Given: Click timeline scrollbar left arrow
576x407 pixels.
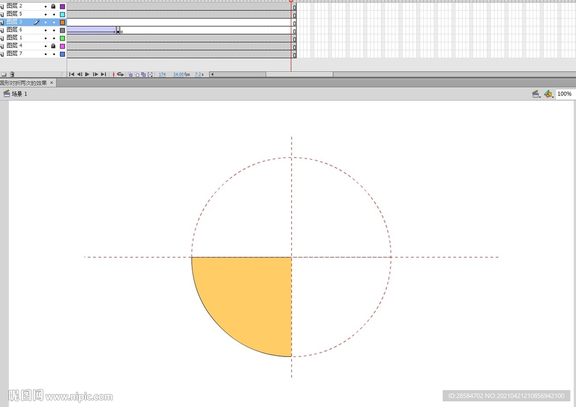Looking at the screenshot, I should 212,74.
